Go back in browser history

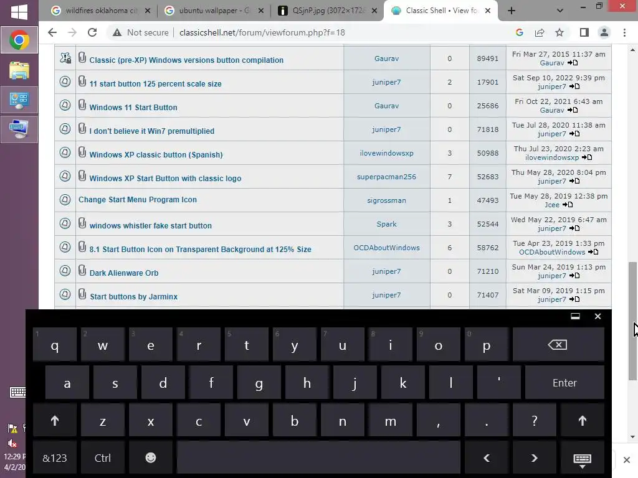(x=52, y=32)
